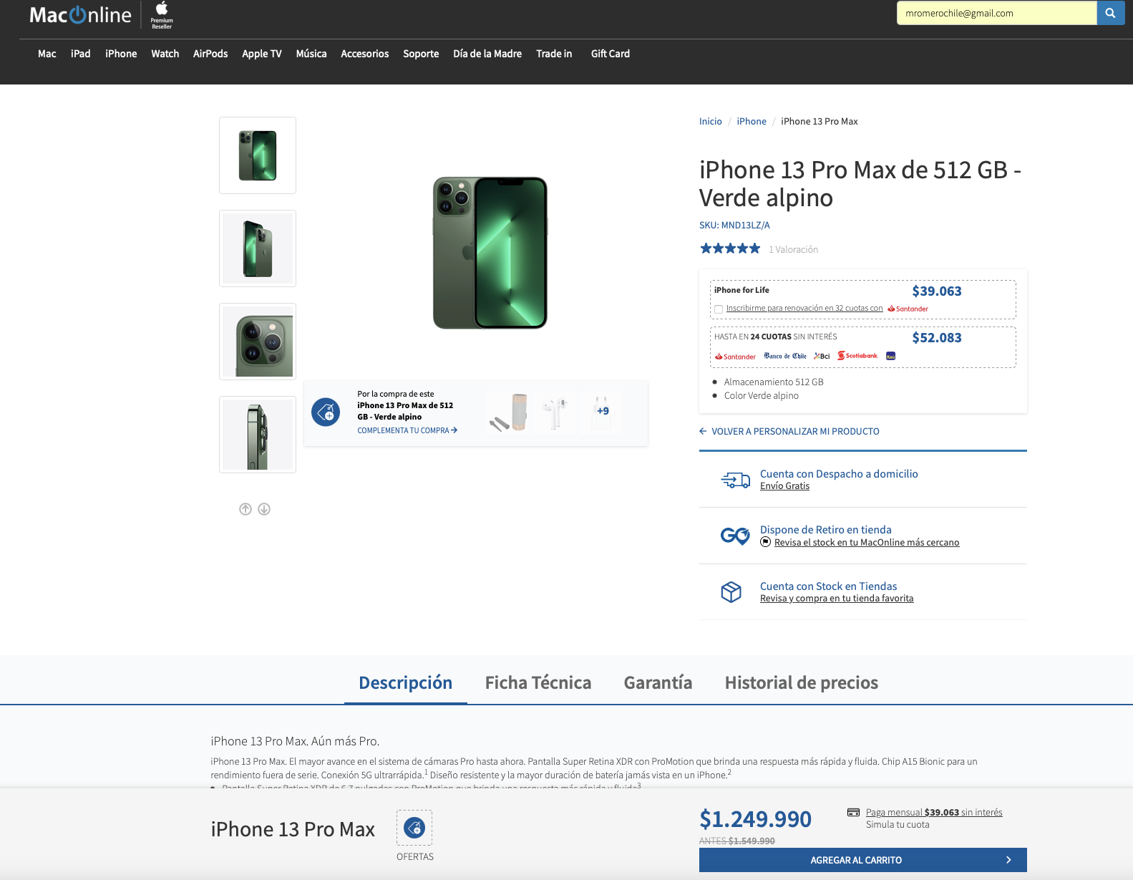1133x880 pixels.
Task: Click the GO store pickup icon
Action: (735, 536)
